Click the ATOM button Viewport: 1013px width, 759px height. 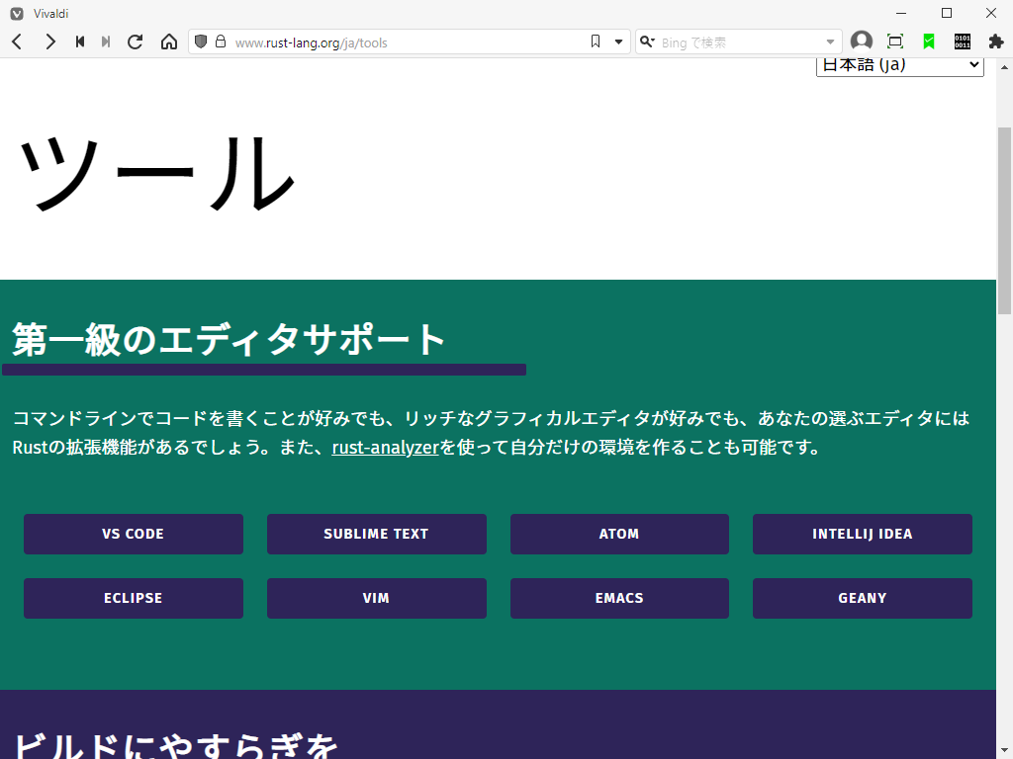tap(619, 534)
